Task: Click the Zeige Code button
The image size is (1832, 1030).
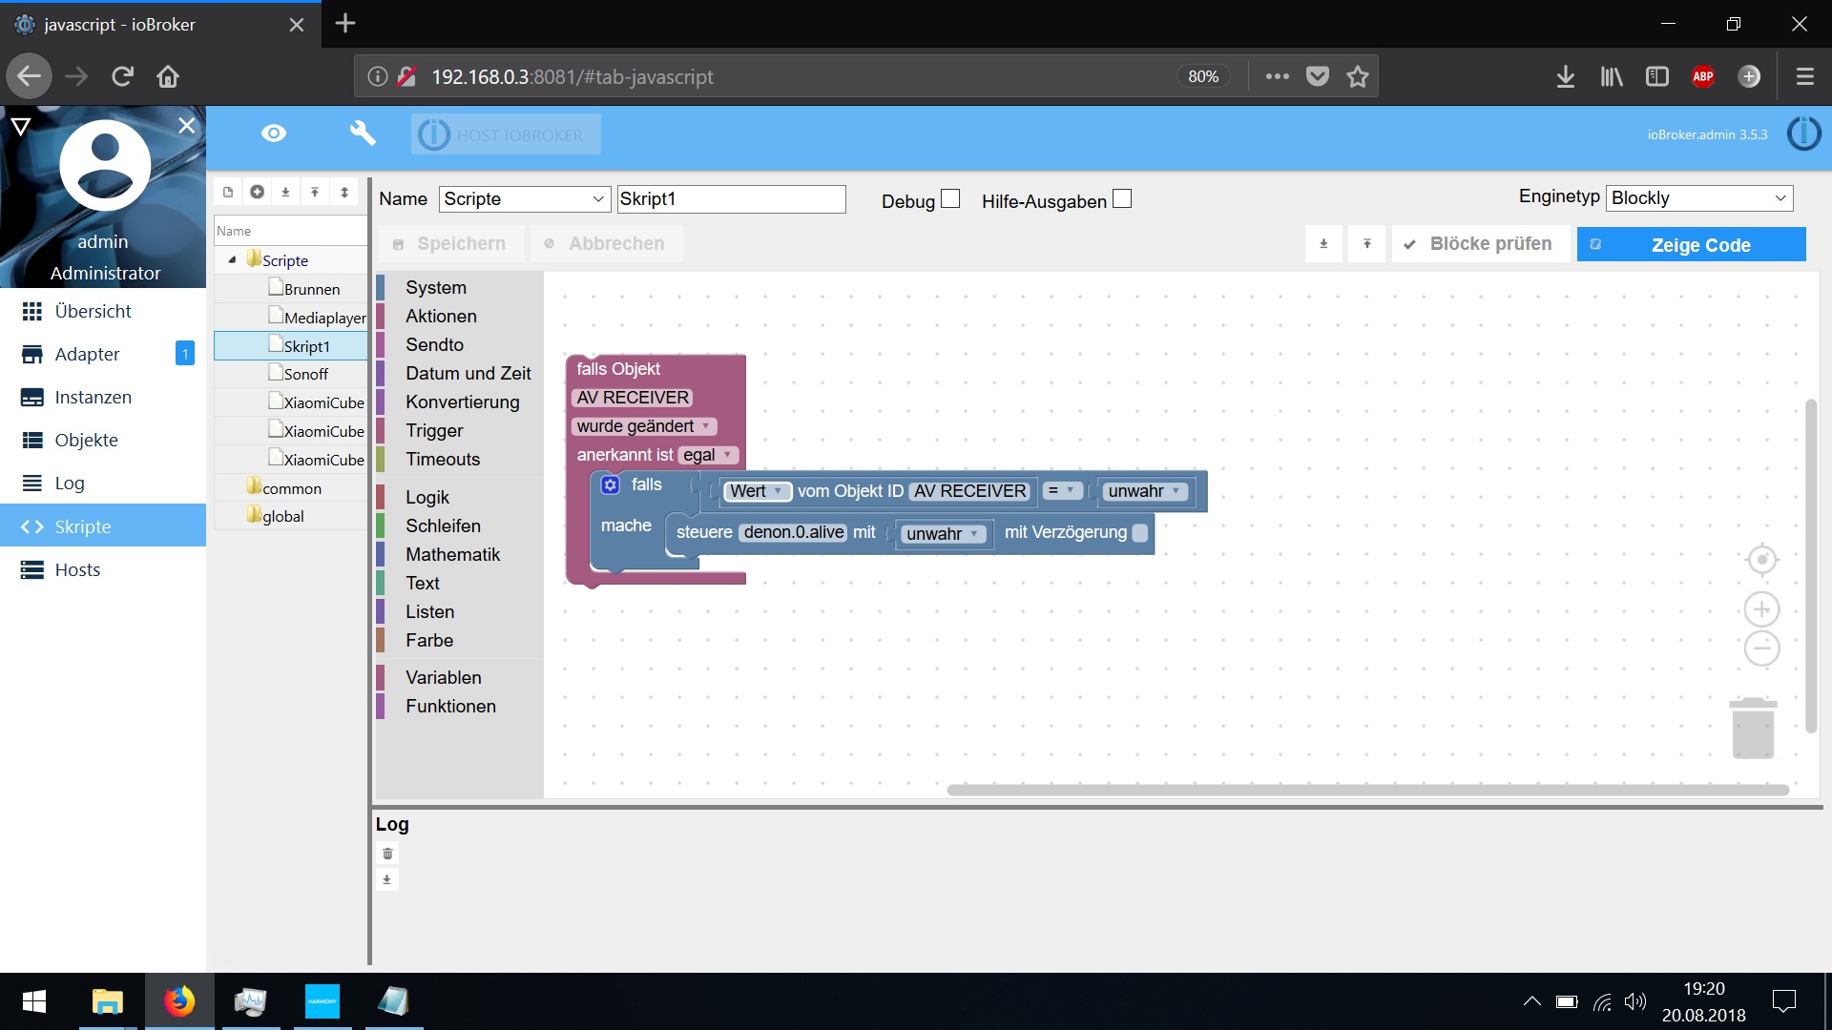Action: click(x=1691, y=244)
